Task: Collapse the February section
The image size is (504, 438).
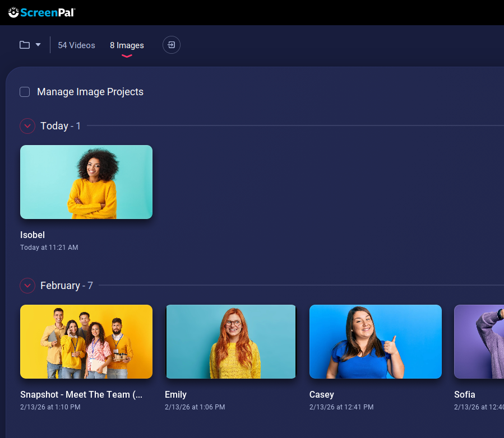Action: pyautogui.click(x=27, y=286)
